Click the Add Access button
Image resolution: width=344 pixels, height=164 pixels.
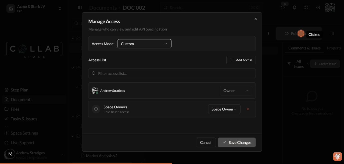(241, 60)
